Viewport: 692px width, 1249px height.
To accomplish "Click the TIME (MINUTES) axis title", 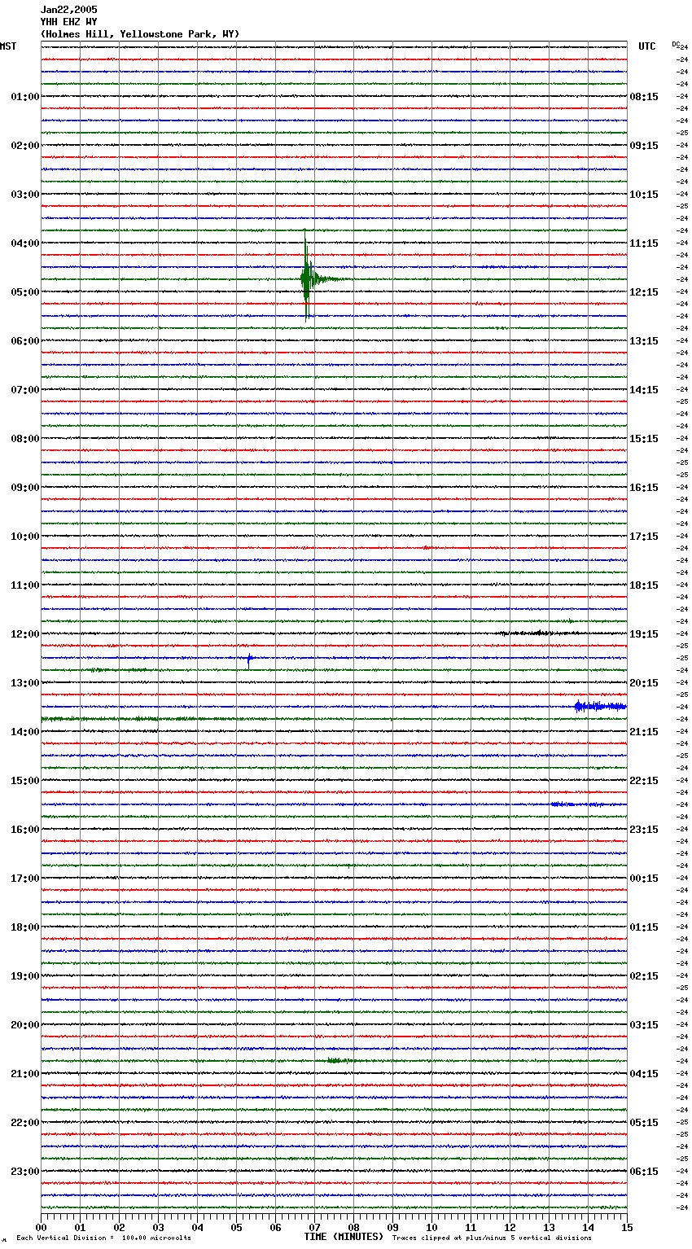I will (x=344, y=1237).
